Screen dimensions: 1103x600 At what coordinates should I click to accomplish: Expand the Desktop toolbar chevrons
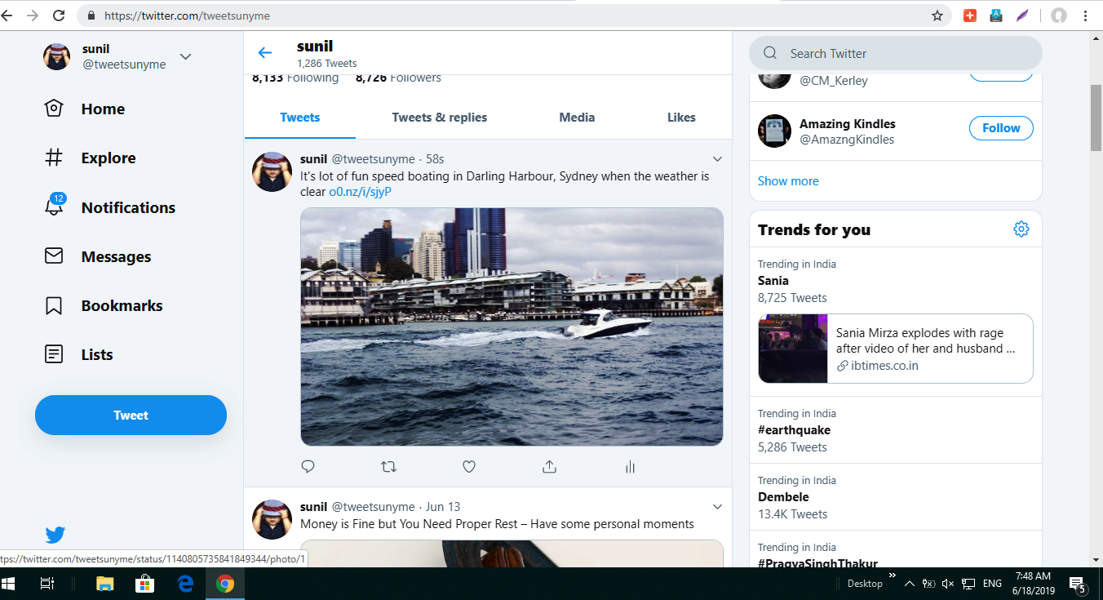[893, 576]
